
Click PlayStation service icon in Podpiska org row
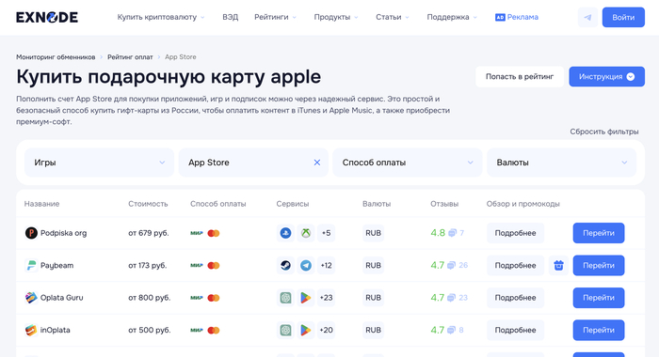tap(285, 233)
